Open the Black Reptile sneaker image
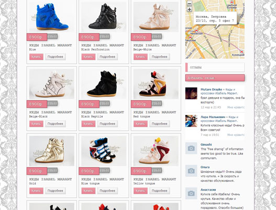This screenshot has height=210, width=276. [104, 84]
